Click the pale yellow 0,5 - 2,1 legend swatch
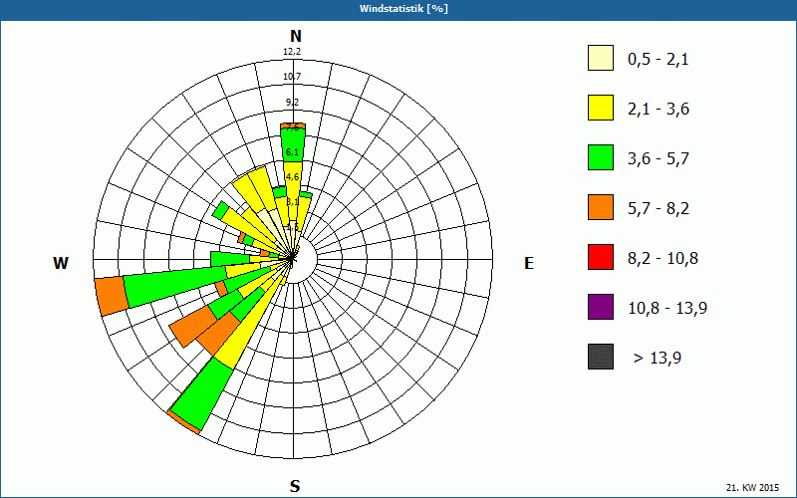797x498 pixels. [x=601, y=58]
